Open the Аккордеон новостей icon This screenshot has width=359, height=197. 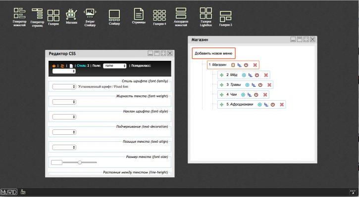pyautogui.click(x=181, y=17)
